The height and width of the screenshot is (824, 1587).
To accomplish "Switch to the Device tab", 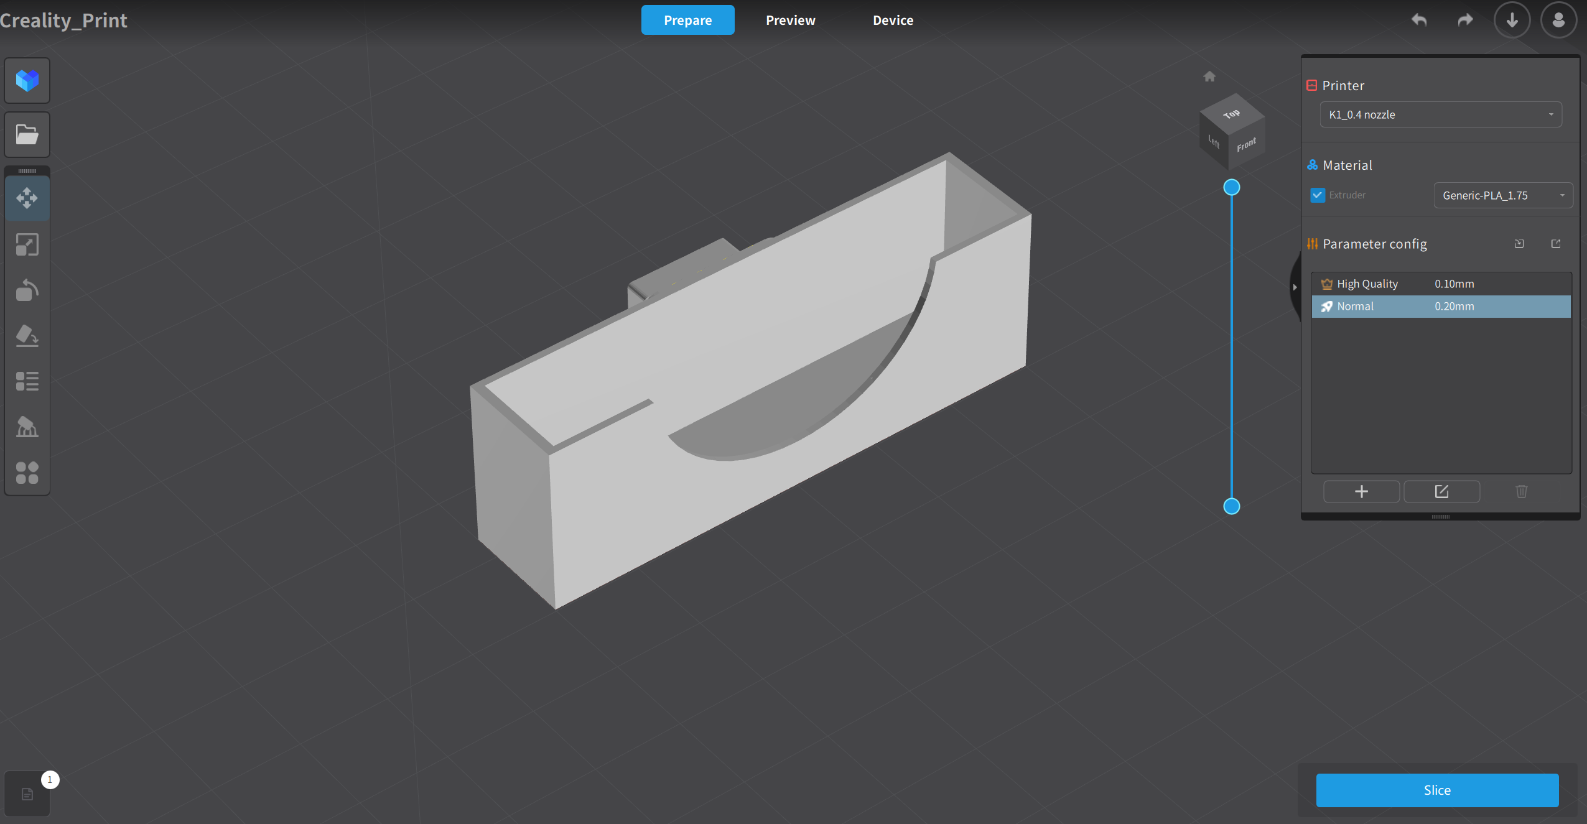I will pos(892,19).
